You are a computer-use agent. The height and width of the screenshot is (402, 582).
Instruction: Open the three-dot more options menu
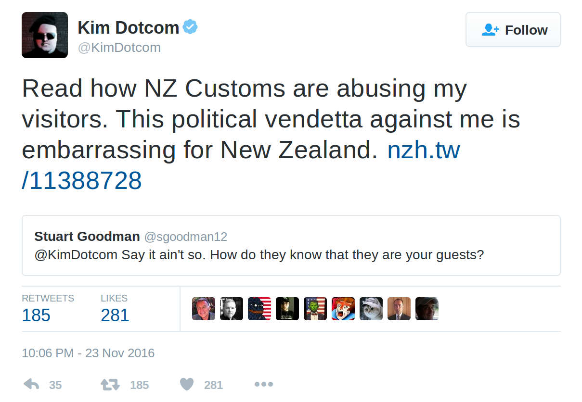click(263, 384)
